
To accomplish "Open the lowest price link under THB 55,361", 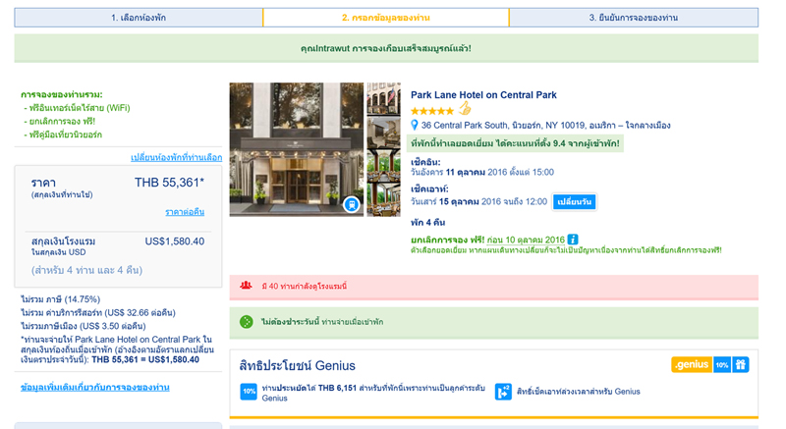I will (185, 212).
